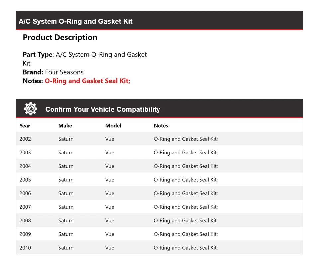Click the red O-Ring and Gasket Seal Kit note
This screenshot has width=319, height=265.
point(87,81)
